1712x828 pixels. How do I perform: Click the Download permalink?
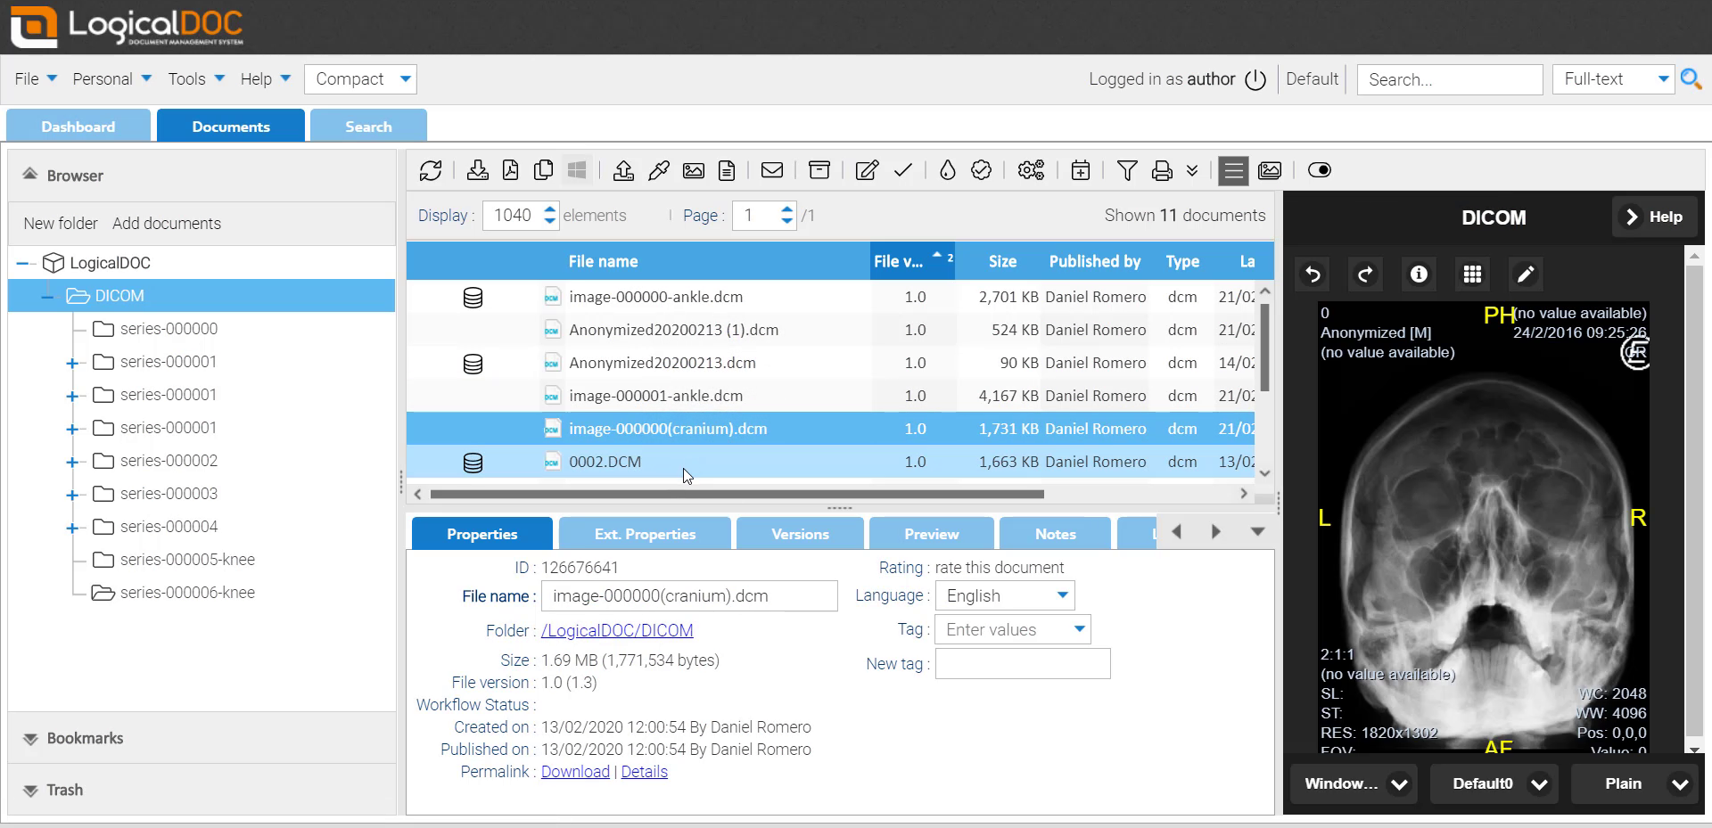pos(575,772)
